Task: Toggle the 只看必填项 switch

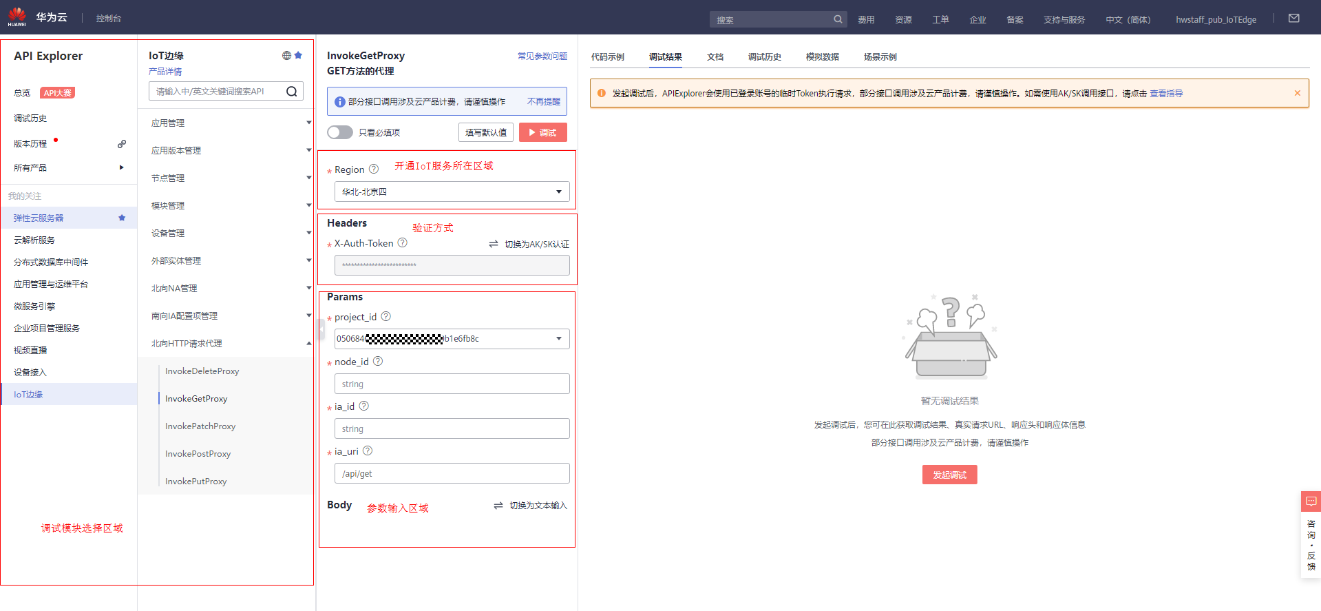Action: (x=340, y=132)
